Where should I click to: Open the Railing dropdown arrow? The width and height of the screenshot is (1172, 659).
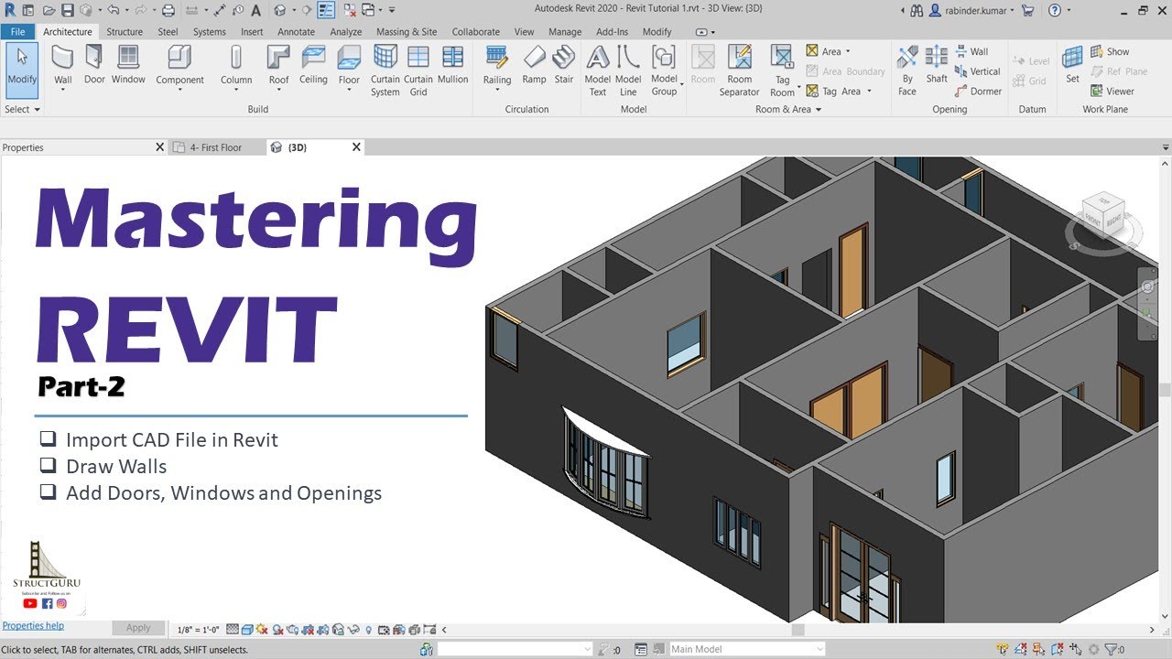pos(497,91)
